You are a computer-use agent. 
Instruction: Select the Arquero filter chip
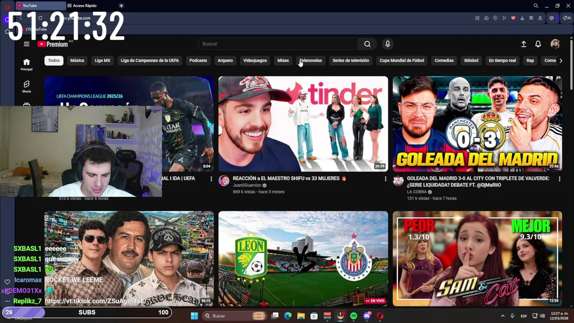point(225,61)
